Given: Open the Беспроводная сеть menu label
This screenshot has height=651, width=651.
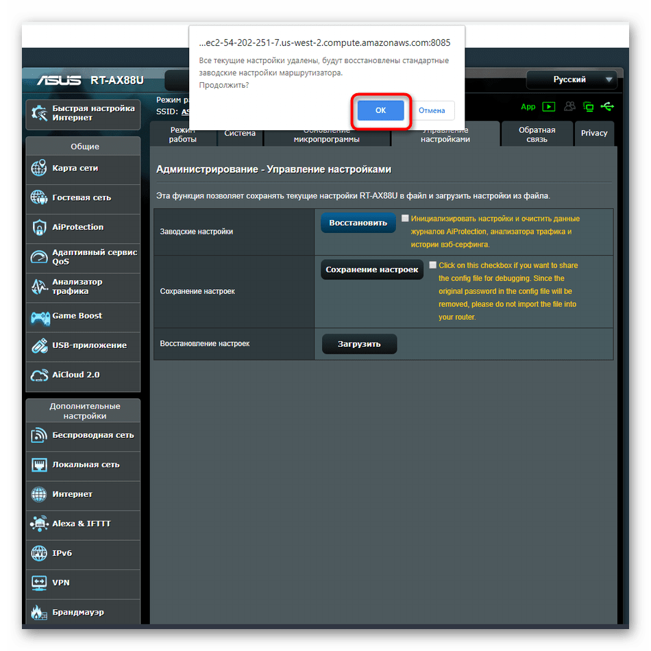Looking at the screenshot, I should (93, 435).
